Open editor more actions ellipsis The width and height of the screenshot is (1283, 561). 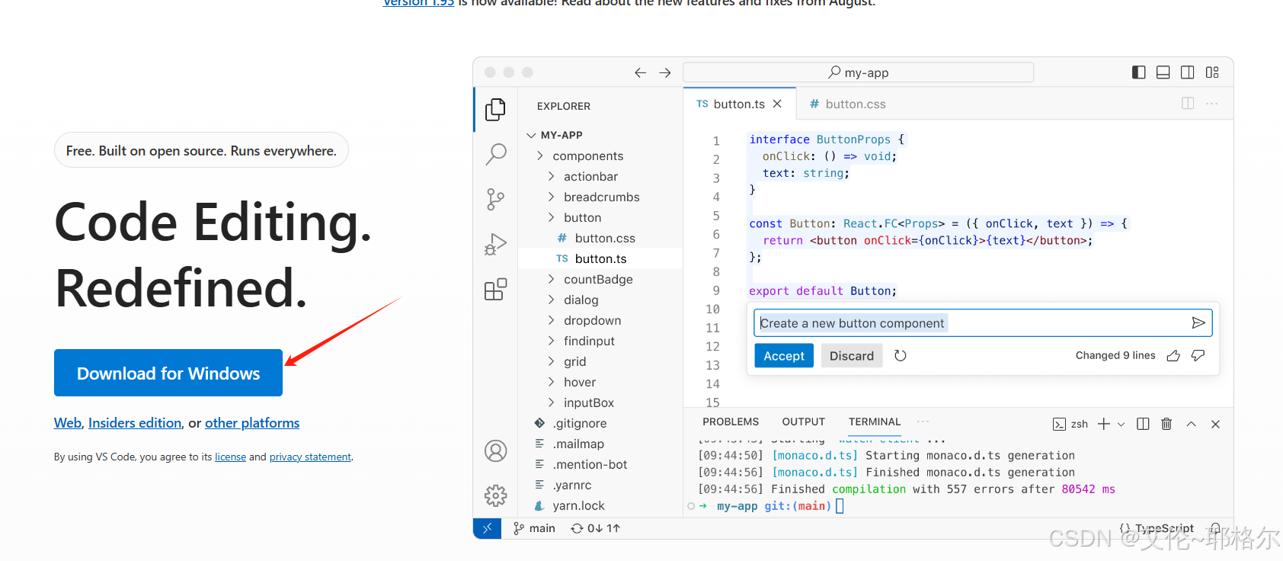coord(1212,103)
